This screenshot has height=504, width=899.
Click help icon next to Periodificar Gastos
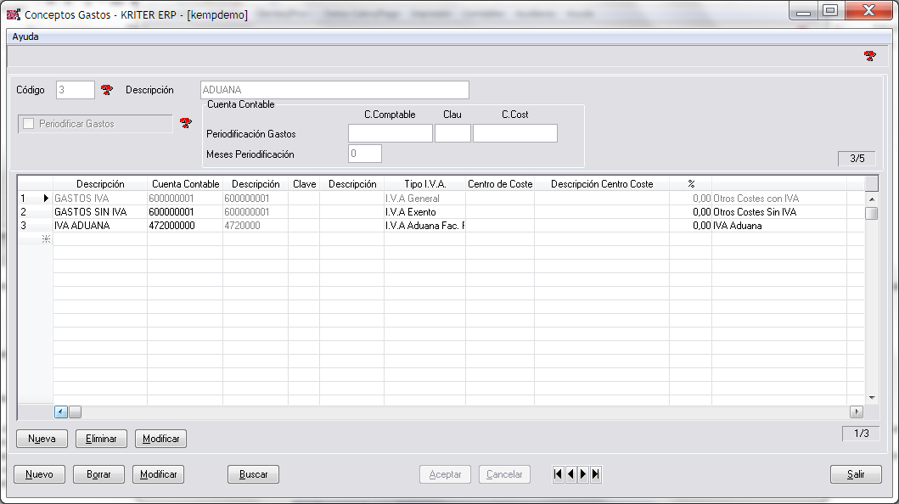tap(186, 123)
